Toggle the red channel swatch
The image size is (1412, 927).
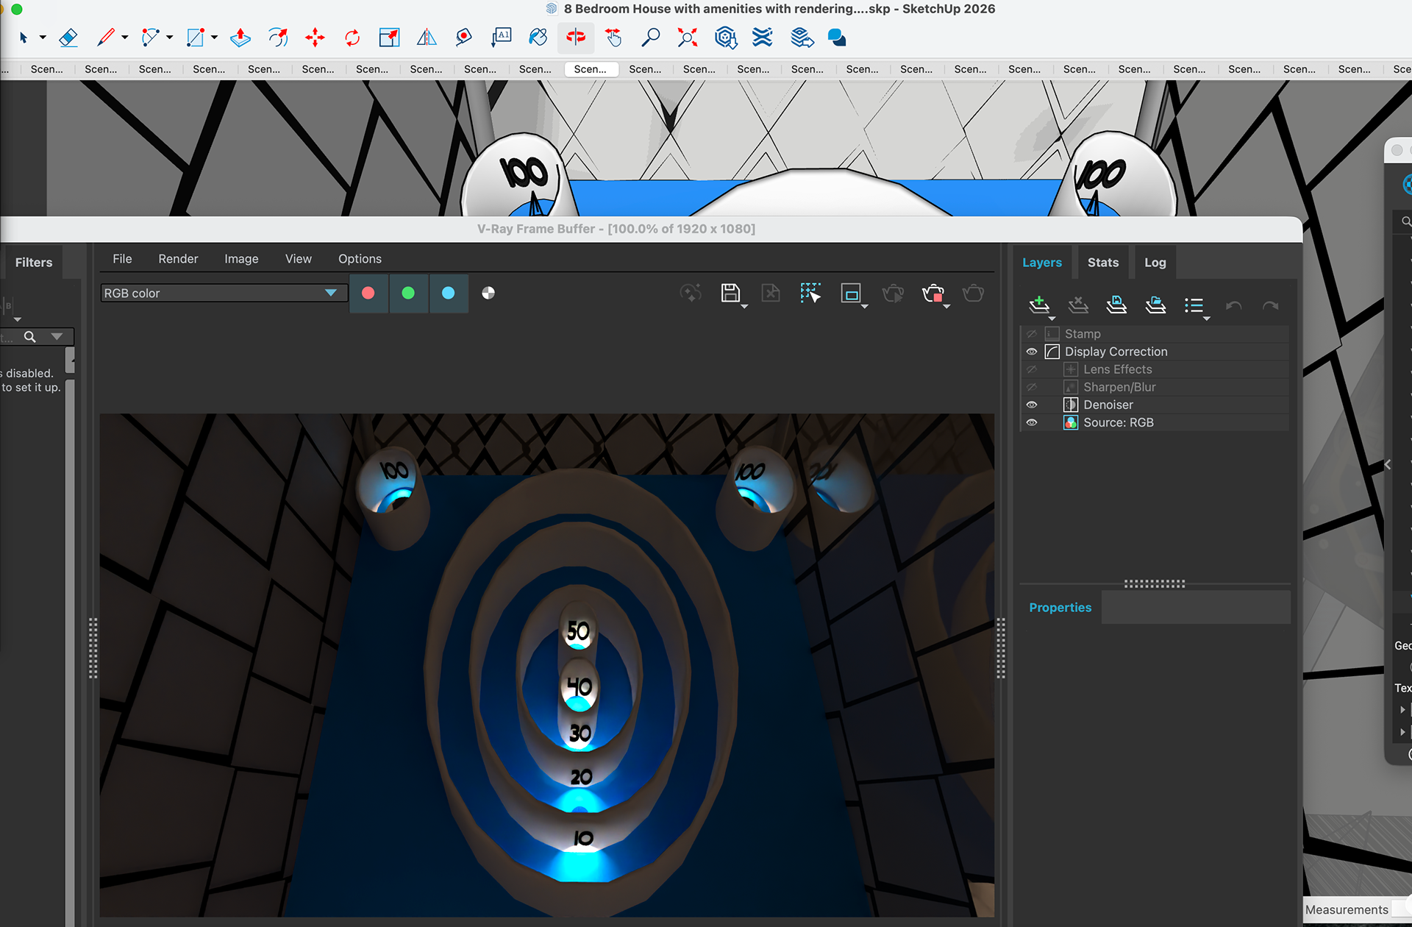pos(368,293)
